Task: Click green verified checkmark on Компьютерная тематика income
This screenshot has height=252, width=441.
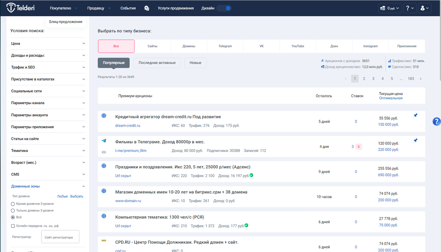Action: (246, 225)
